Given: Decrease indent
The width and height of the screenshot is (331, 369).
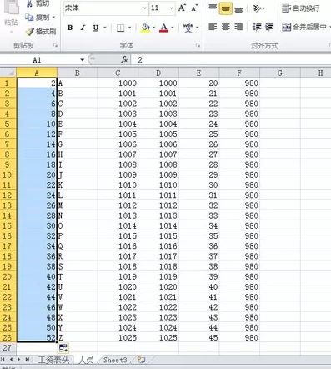Looking at the screenshot, I should (257, 27).
